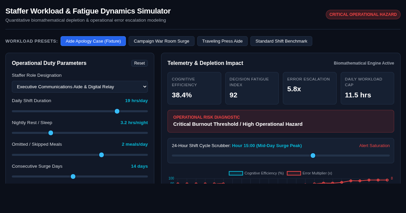Click the Cognitive Efficiency 38.4% card
The height and width of the screenshot is (213, 406).
click(x=194, y=88)
